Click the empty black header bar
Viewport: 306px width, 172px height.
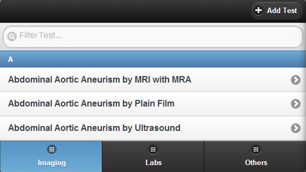coord(125,11)
